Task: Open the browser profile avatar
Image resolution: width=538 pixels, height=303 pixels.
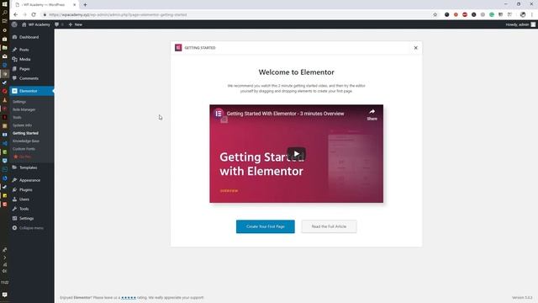Action: point(523,15)
